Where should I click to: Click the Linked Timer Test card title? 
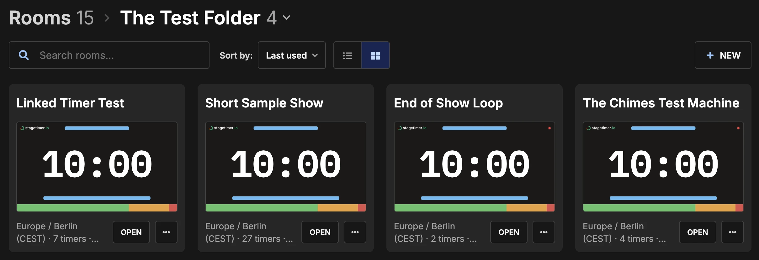[x=70, y=103]
